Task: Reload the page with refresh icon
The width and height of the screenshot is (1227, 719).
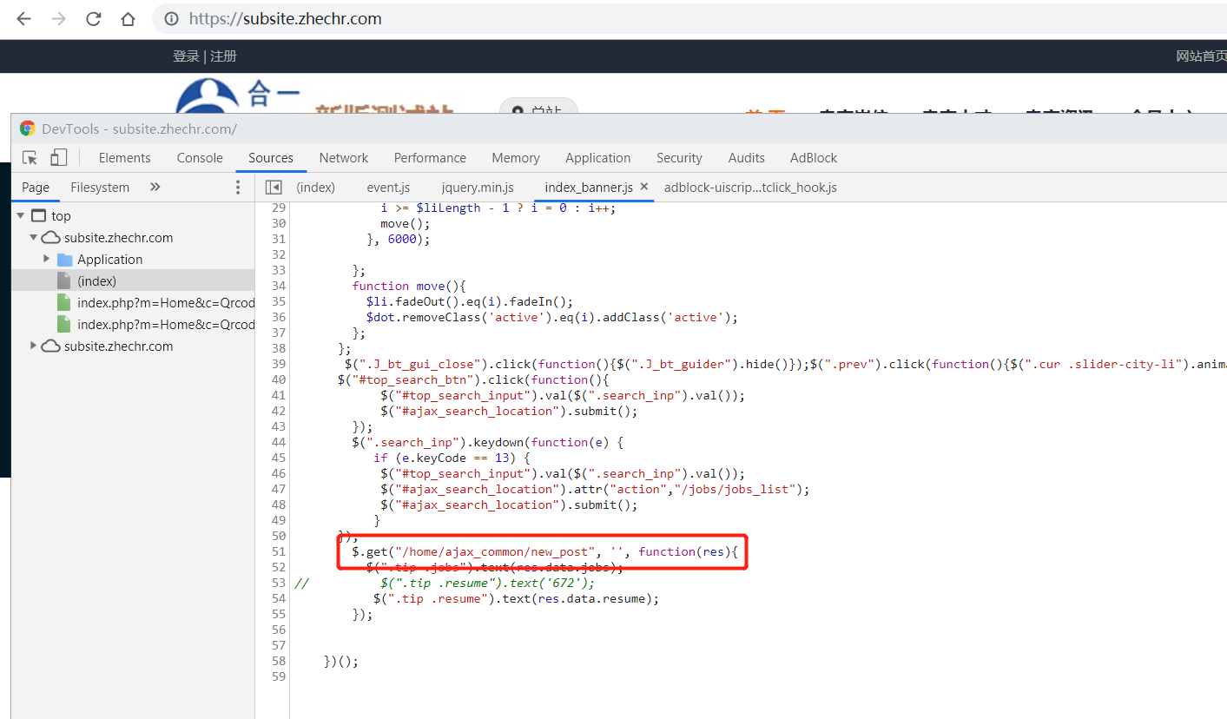Action: 93,19
